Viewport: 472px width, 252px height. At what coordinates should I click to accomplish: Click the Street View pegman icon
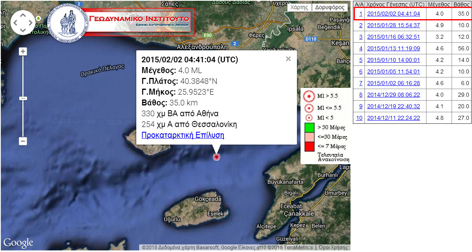click(38, 18)
